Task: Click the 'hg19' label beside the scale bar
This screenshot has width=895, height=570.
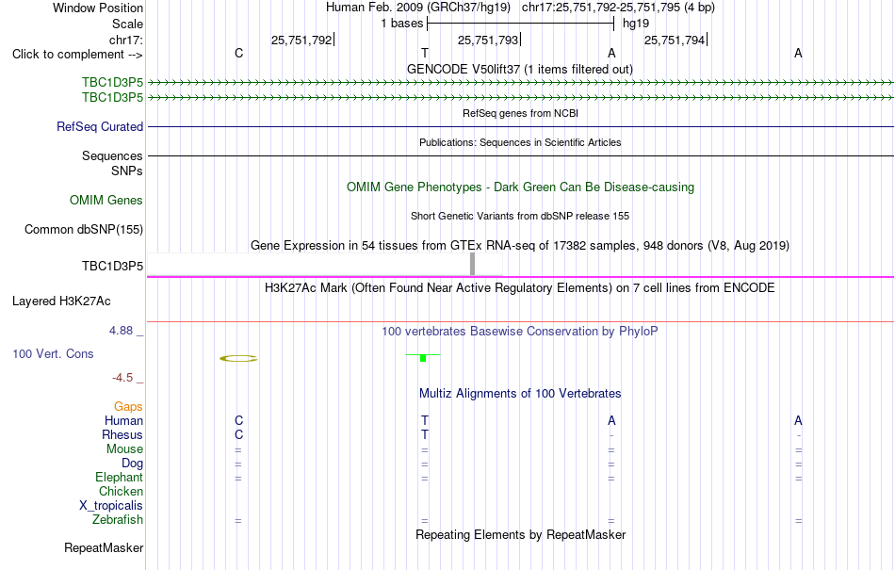Action: click(635, 24)
